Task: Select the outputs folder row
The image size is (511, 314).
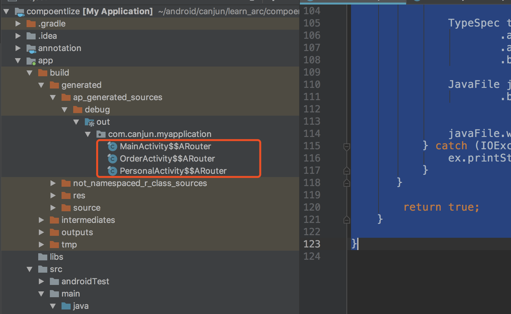Action: (150, 233)
